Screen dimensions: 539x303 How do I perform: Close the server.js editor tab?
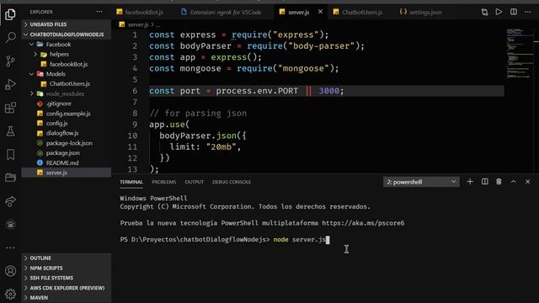pyautogui.click(x=320, y=12)
